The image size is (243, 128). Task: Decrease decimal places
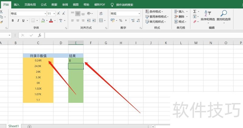(138, 20)
